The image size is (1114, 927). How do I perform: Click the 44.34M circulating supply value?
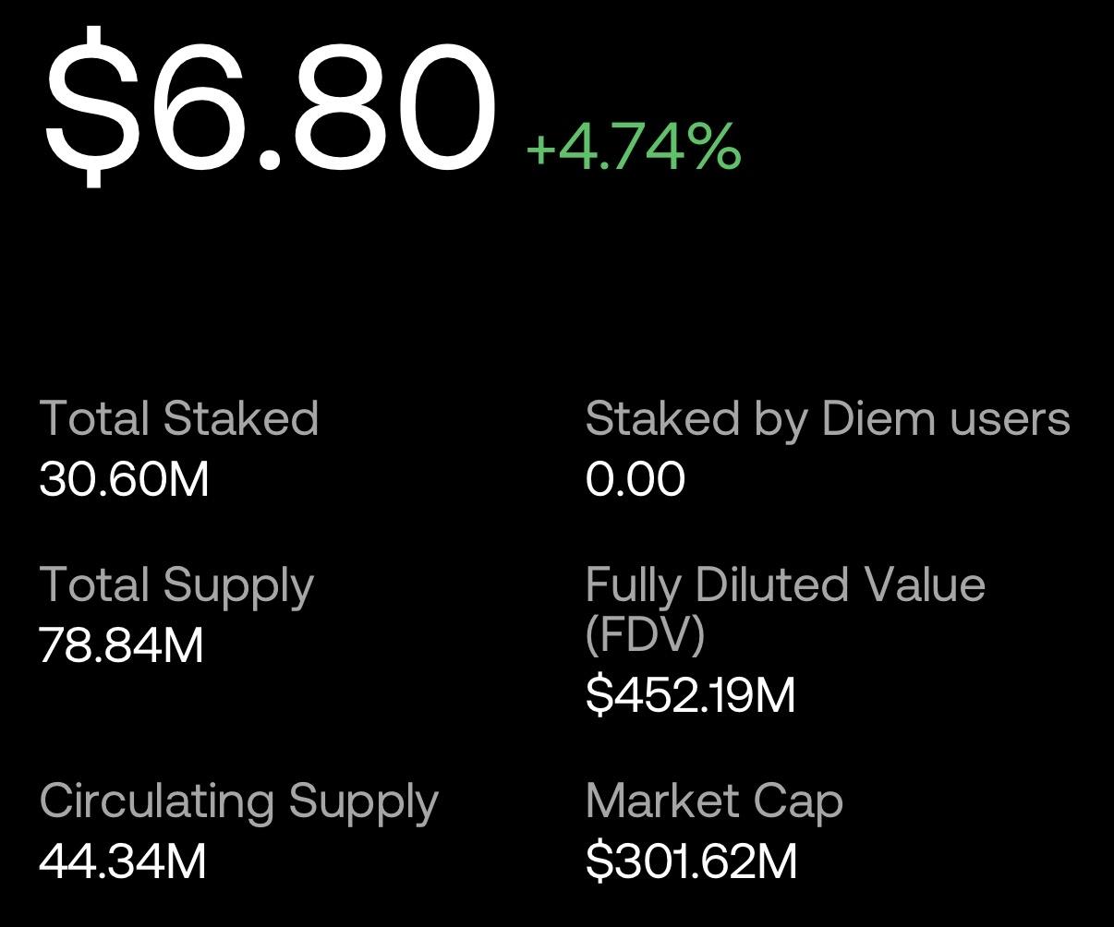pyautogui.click(x=123, y=861)
